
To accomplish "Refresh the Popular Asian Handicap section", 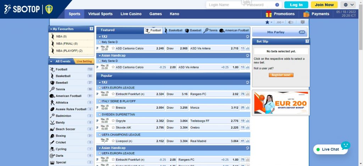I will (x=247, y=148).
